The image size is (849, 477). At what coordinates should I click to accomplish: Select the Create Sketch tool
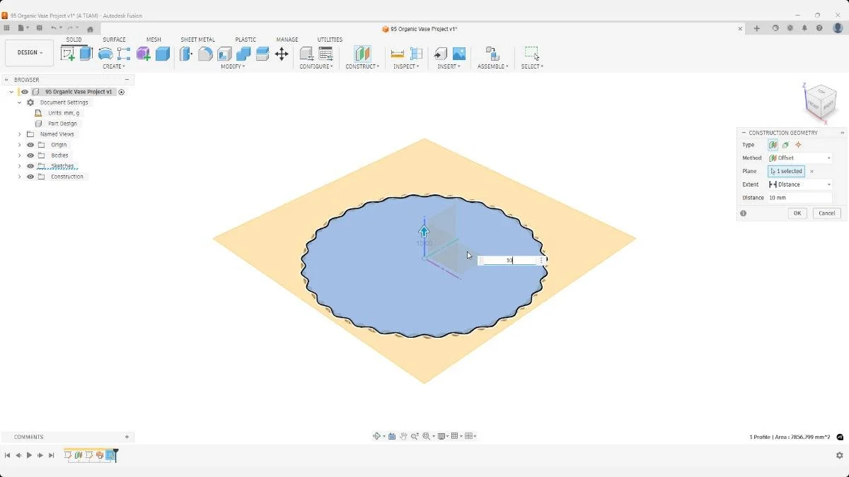(x=69, y=52)
